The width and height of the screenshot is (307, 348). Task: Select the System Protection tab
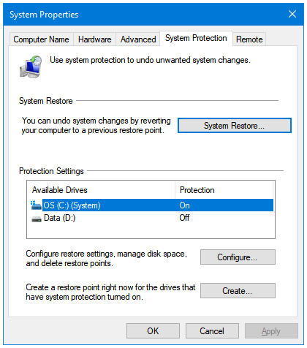196,38
